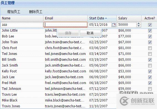Click email travis.lee@sencha-test.com
The height and width of the screenshot is (109, 157).
[65, 95]
